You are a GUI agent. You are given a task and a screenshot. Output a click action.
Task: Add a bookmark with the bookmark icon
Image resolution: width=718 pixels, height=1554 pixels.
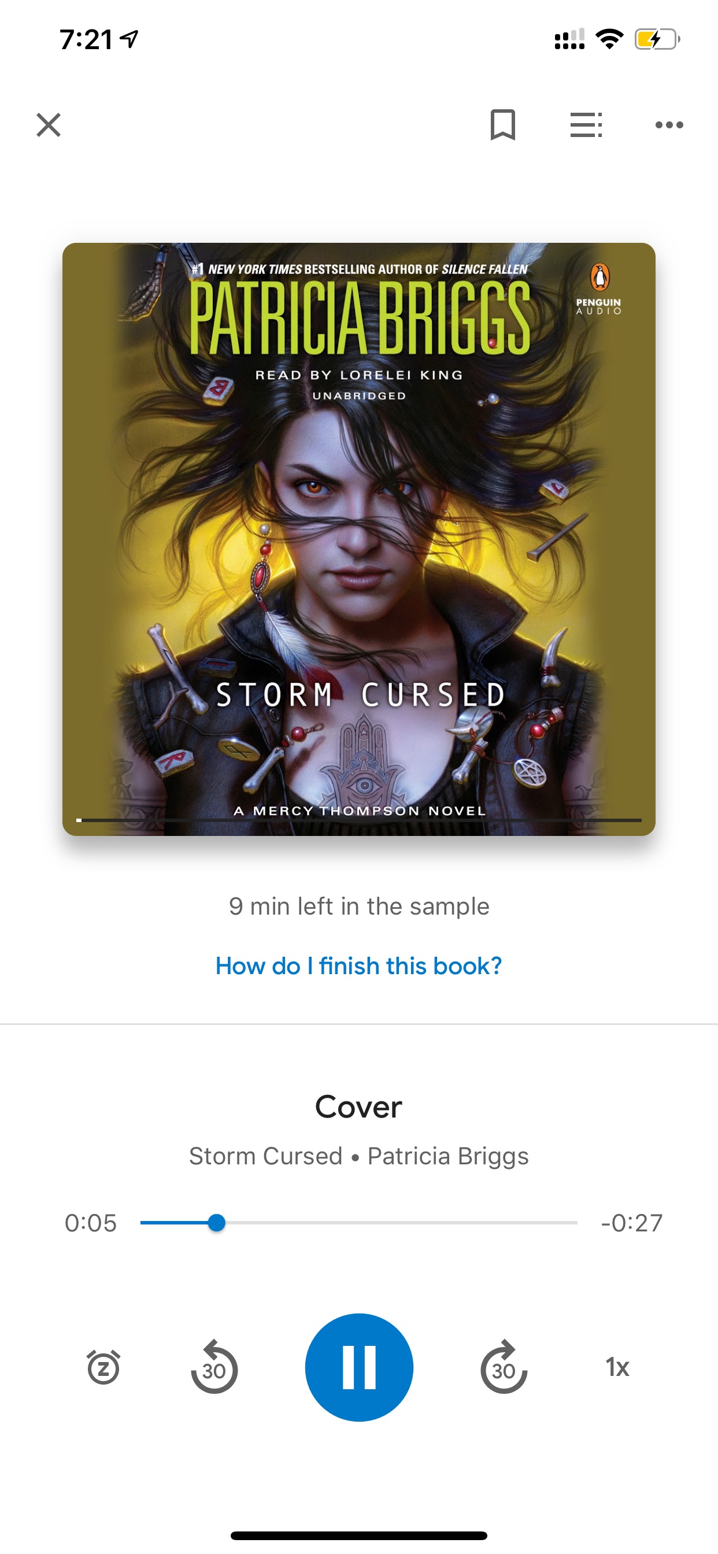pos(502,125)
